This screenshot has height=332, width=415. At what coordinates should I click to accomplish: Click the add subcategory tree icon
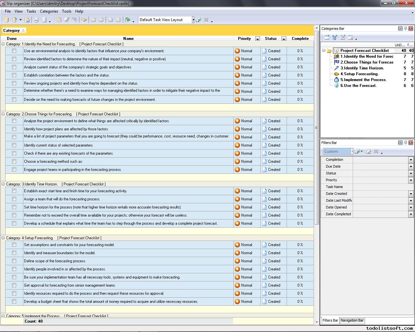click(x=335, y=38)
